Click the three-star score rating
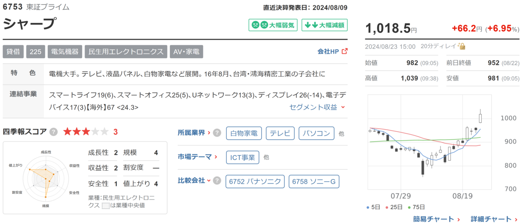 86,131
